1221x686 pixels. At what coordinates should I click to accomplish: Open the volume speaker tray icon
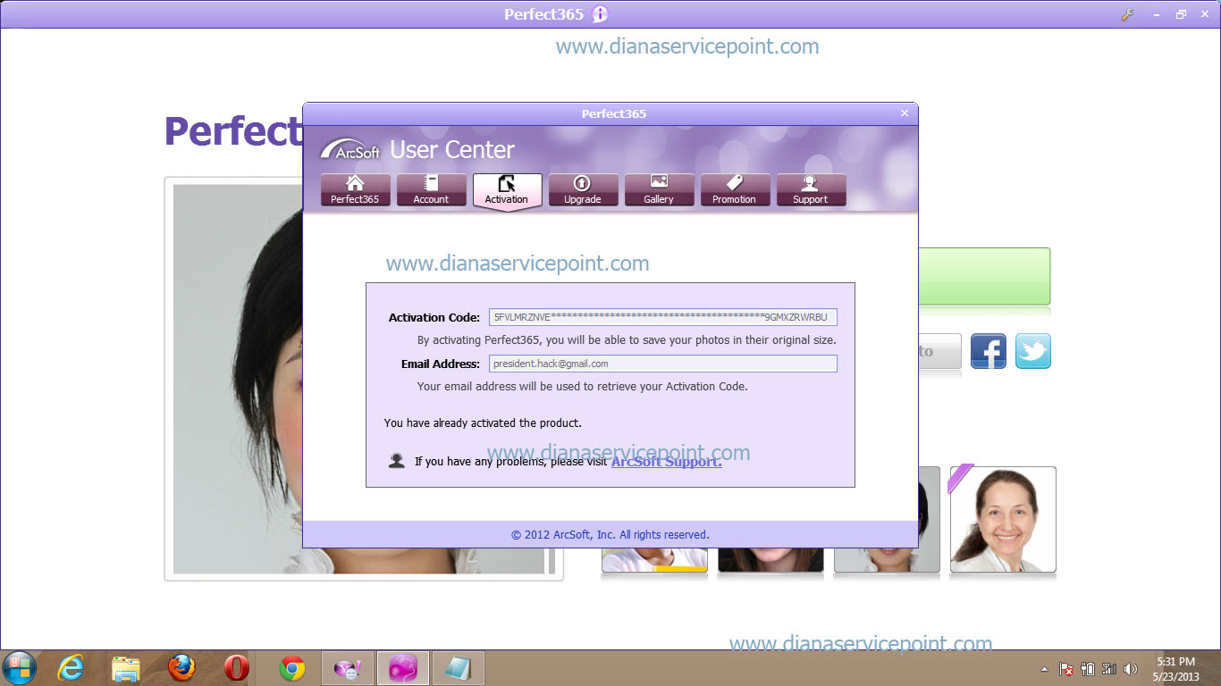[x=1131, y=669]
